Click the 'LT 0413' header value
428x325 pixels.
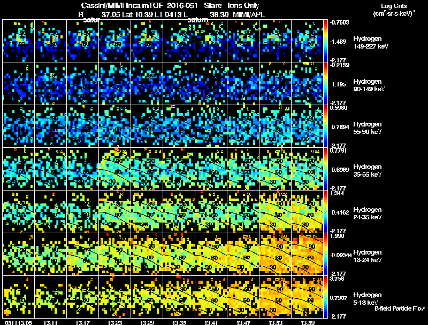[x=168, y=14]
